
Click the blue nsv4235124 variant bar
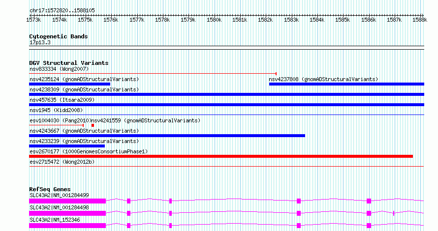69,84
